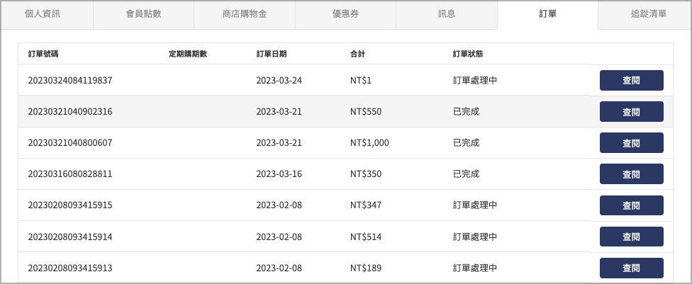The image size is (692, 284).
Task: Click order number 20230324084119837
Action: (69, 81)
